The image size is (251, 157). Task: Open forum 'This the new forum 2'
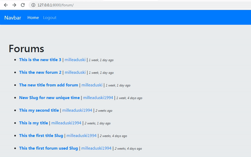40,72
